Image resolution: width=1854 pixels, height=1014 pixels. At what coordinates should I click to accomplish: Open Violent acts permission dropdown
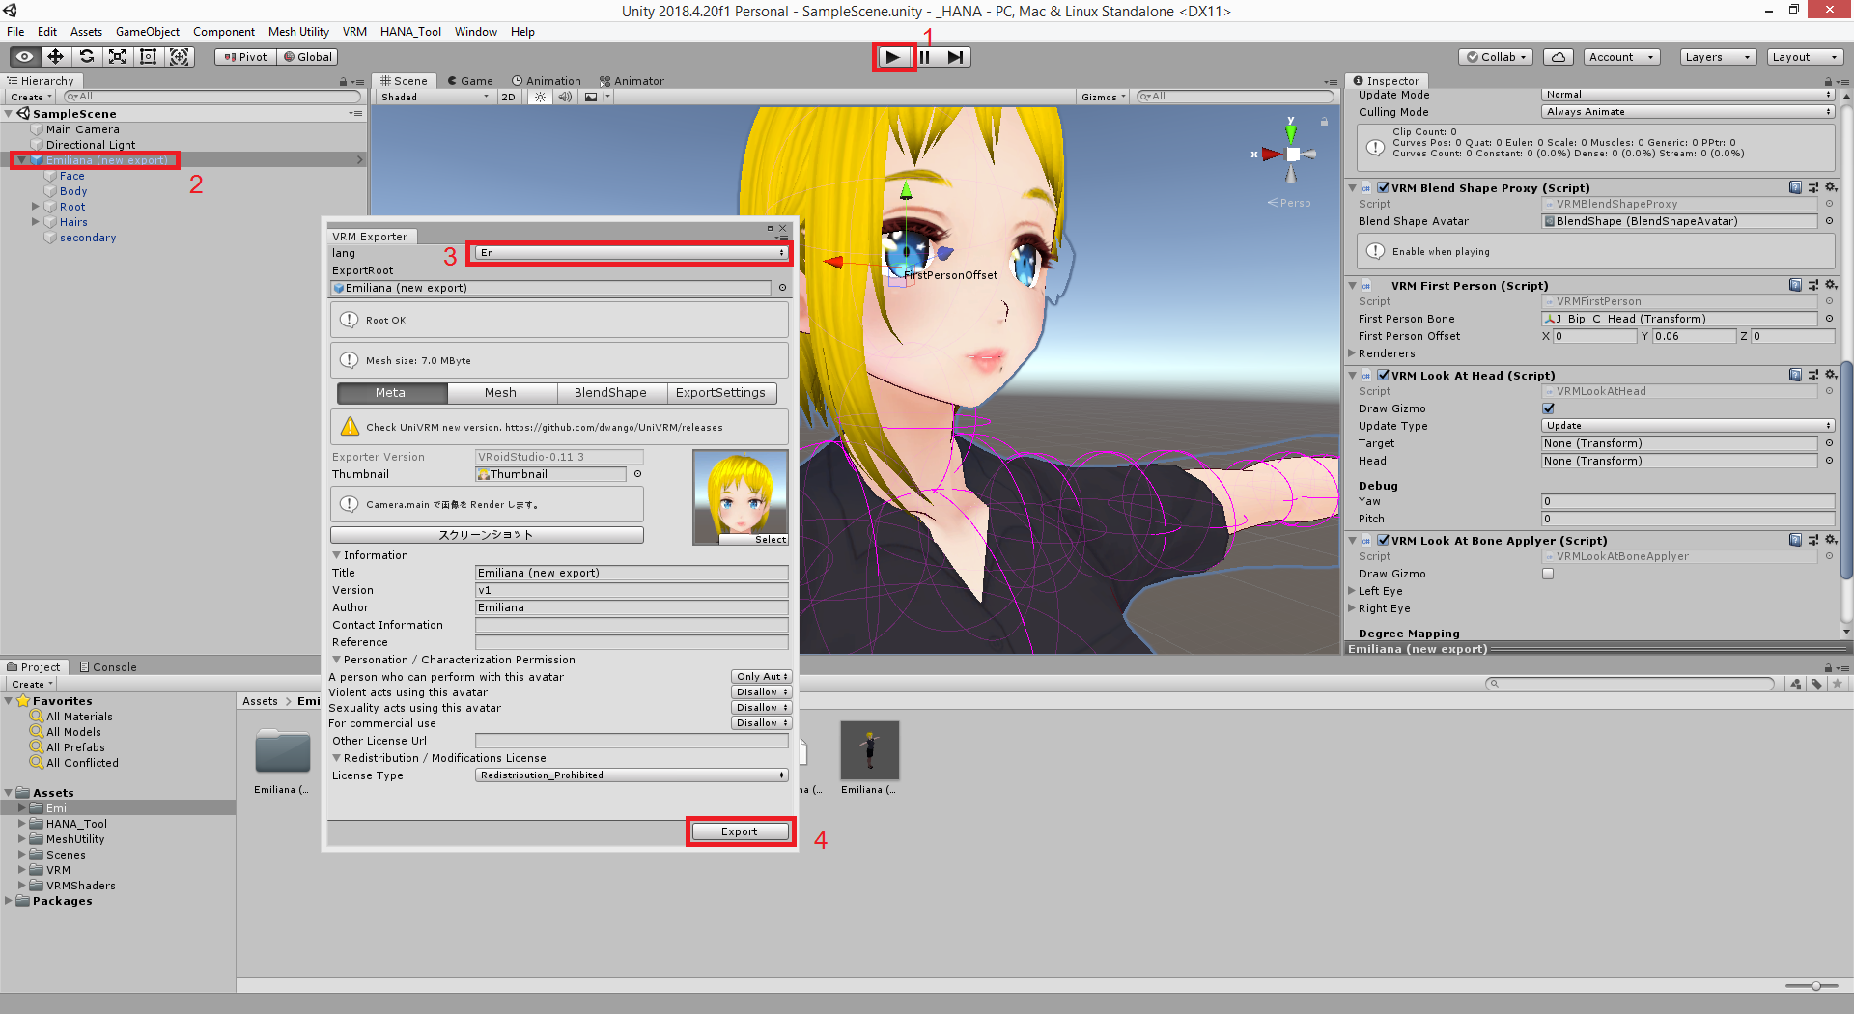(762, 692)
